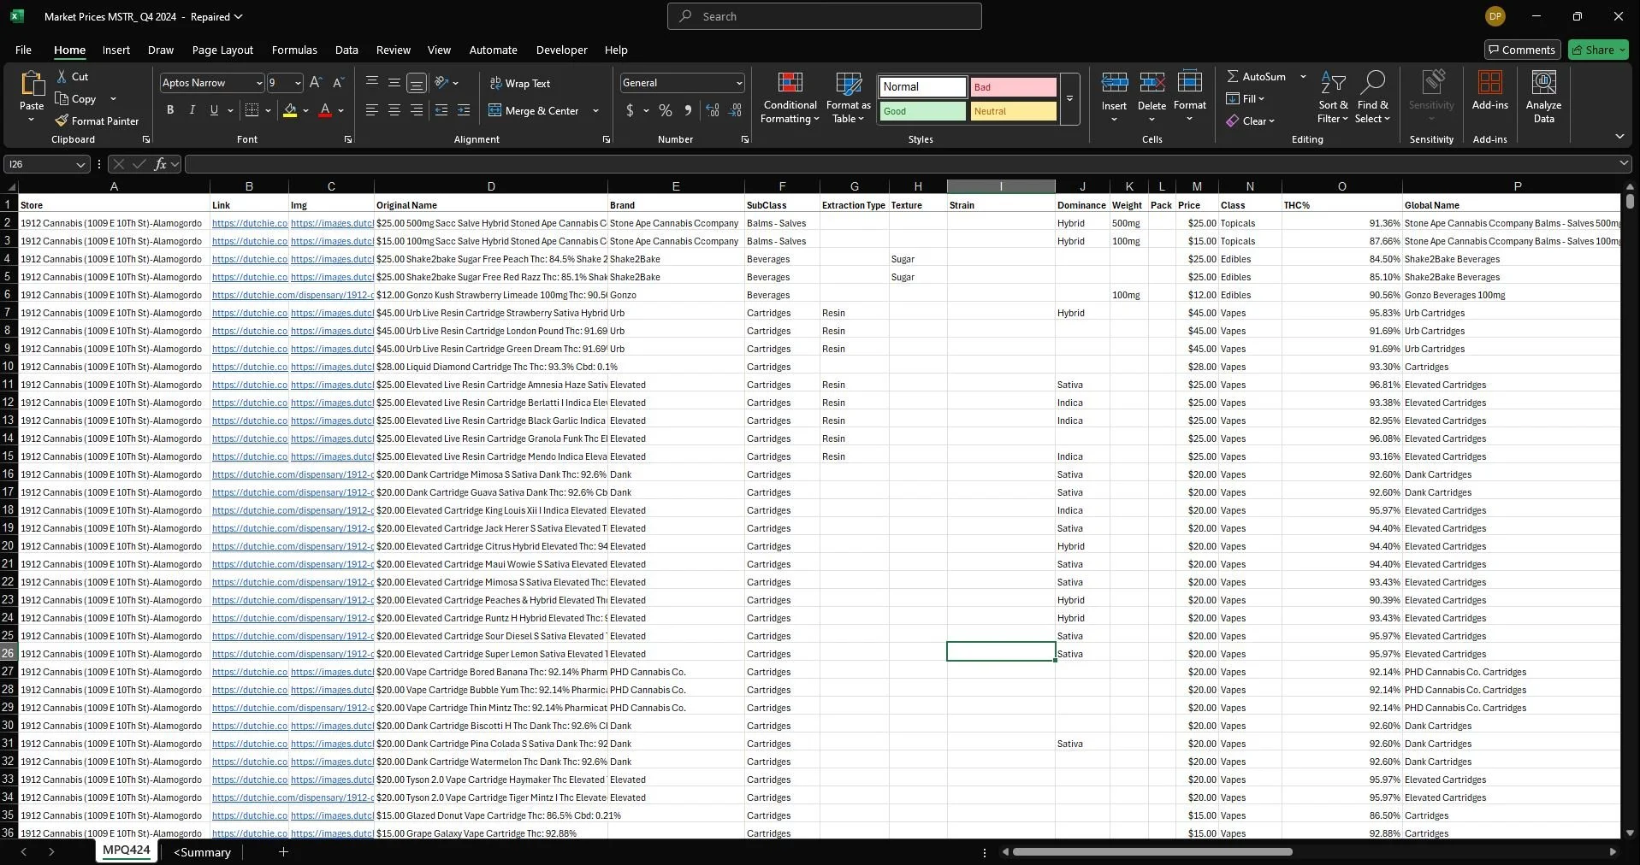
Task: Open the File menu
Action: 23,50
